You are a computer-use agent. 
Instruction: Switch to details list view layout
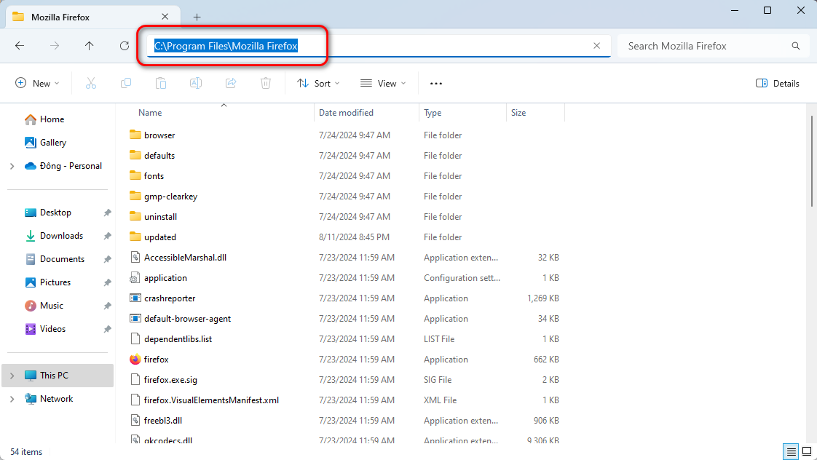(x=791, y=451)
